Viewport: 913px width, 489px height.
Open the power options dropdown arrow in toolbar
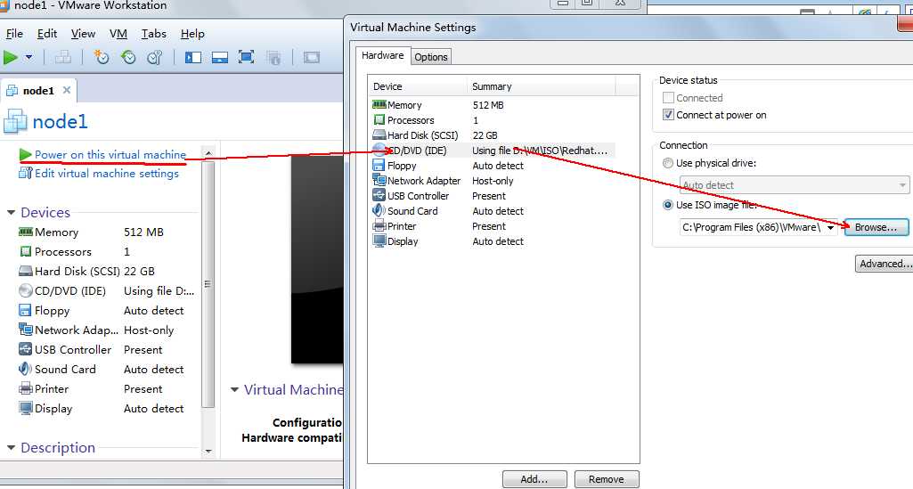tap(29, 57)
